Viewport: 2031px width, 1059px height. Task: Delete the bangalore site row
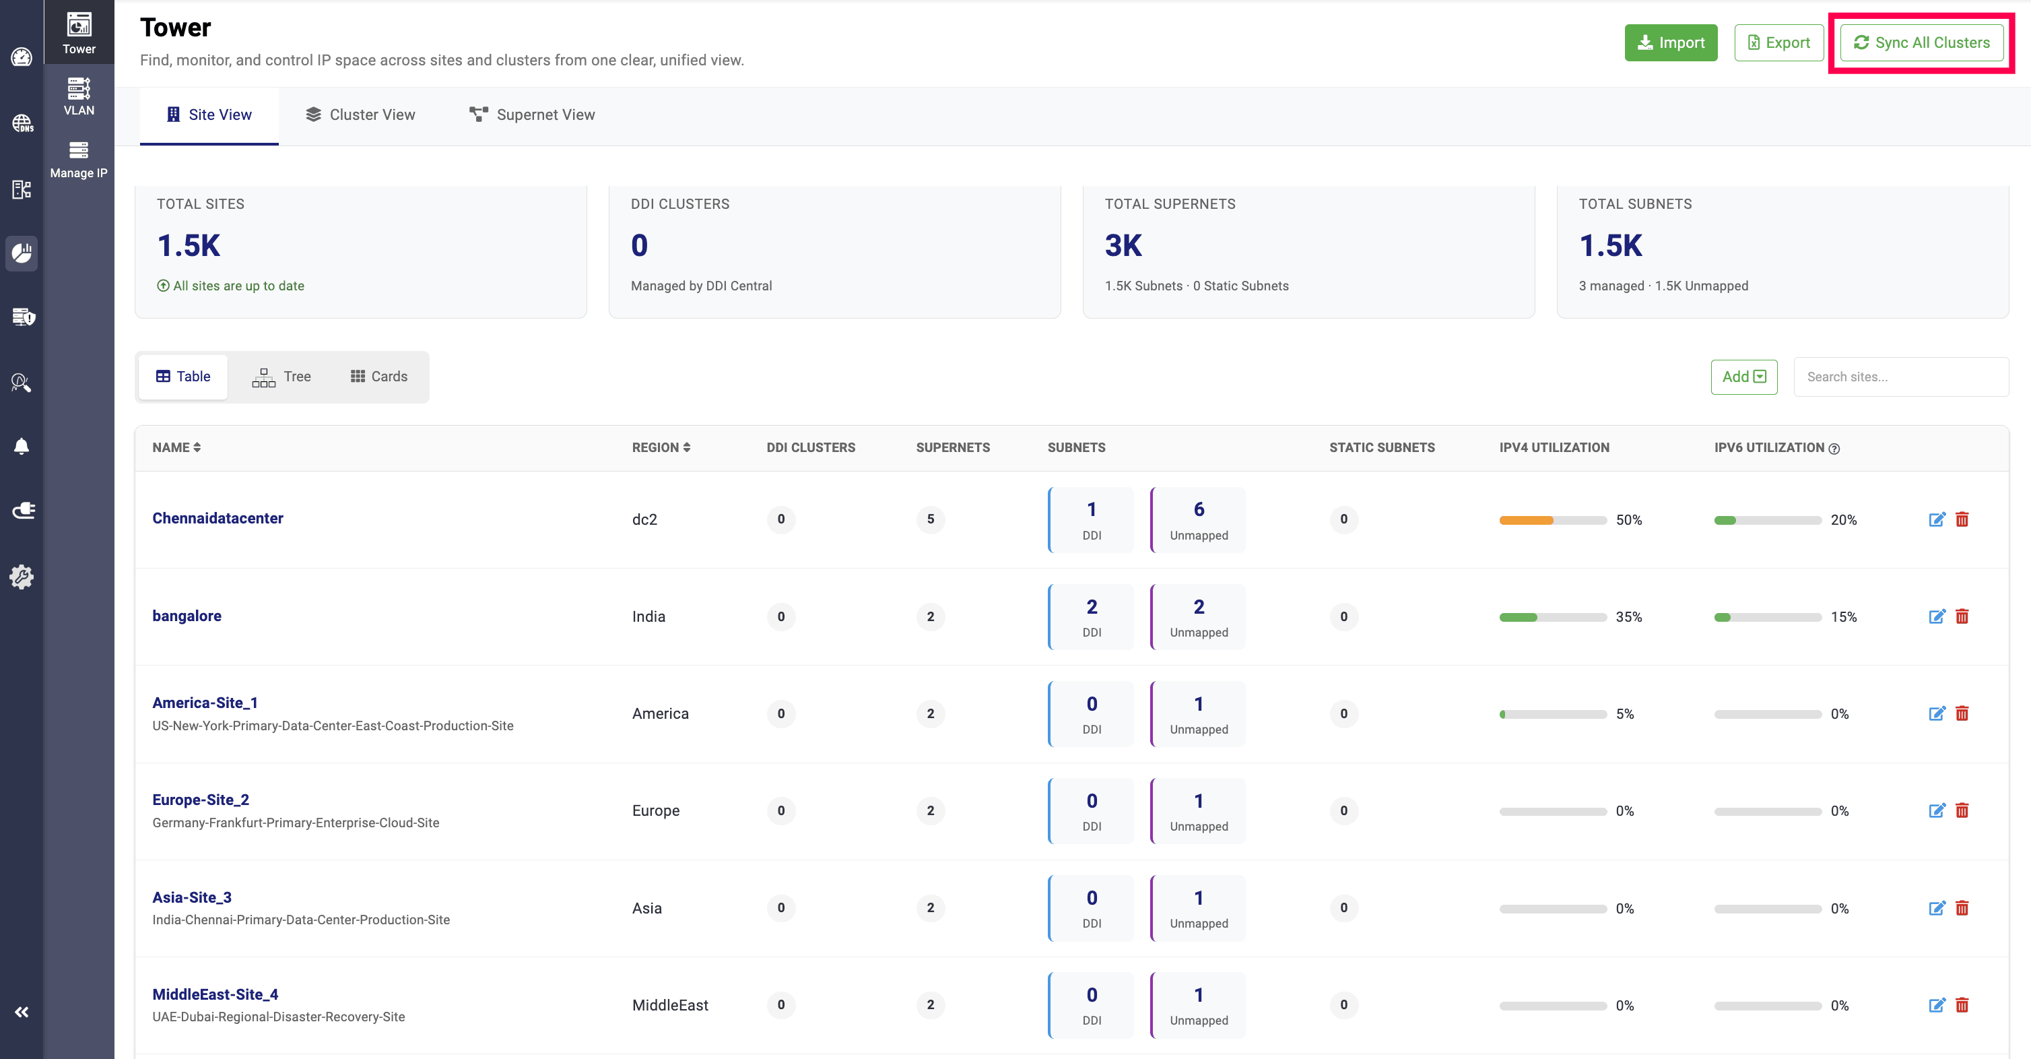pos(1962,616)
